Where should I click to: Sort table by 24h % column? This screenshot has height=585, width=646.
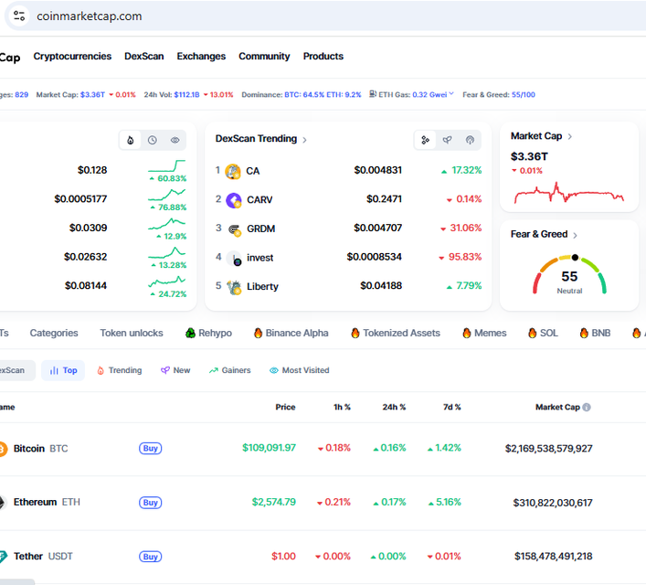tap(394, 408)
